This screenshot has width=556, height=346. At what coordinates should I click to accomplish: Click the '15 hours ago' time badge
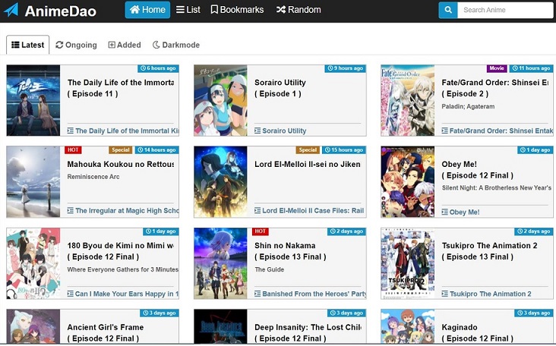click(344, 149)
